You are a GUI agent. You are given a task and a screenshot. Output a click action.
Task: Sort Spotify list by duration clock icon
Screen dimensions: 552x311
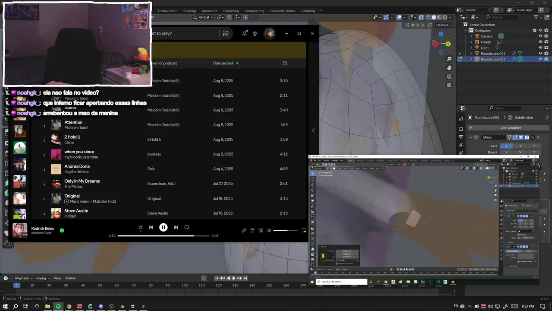point(285,63)
